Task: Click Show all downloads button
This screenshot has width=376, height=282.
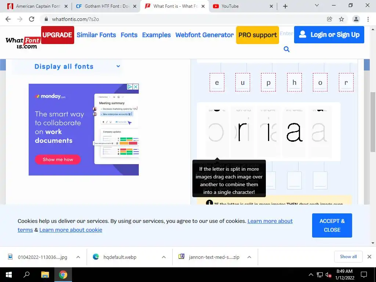Action: (348, 257)
